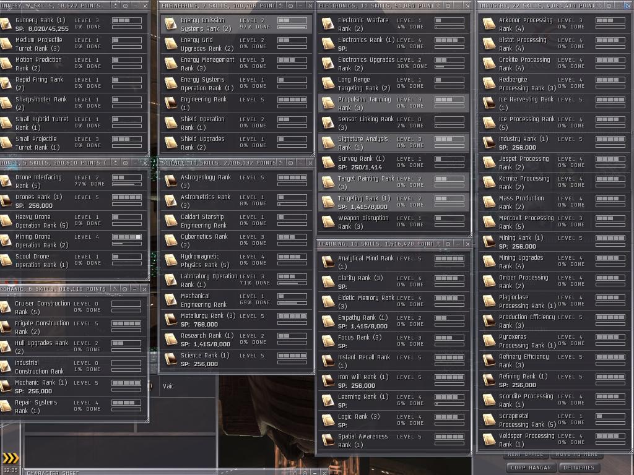Click the circle icon in the Science window header
Screen dimensions: 634x475
(291, 163)
